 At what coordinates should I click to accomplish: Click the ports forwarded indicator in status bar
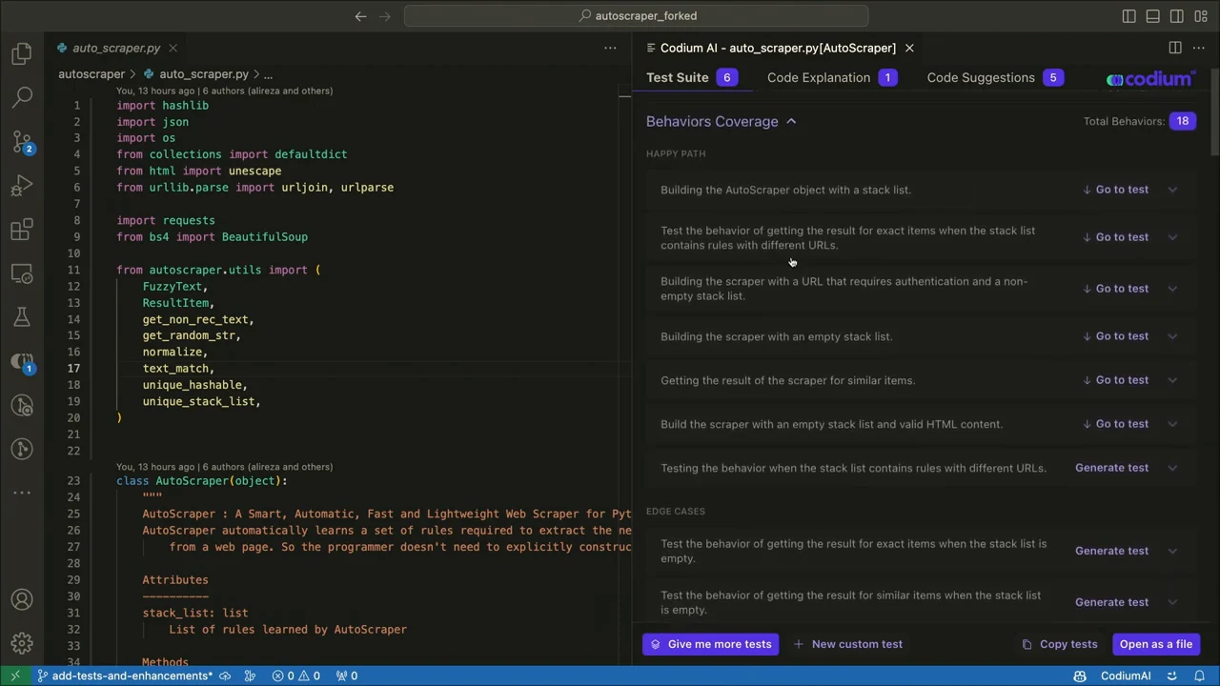point(347,676)
